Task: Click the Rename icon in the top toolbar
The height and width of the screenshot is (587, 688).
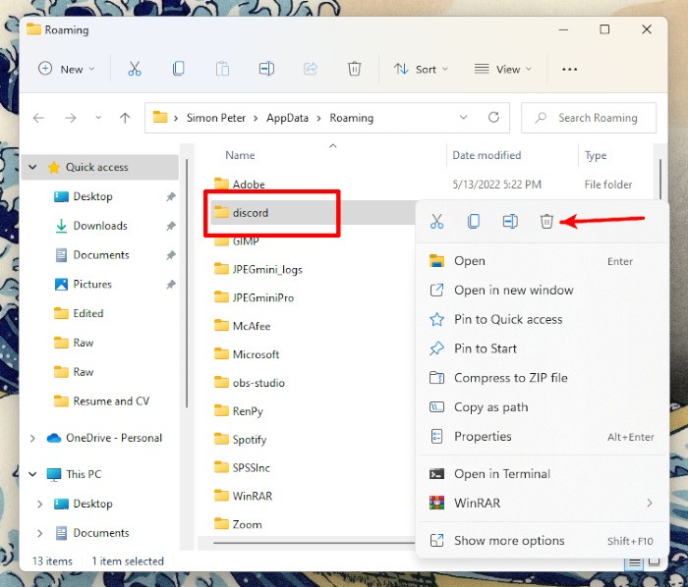Action: point(266,69)
